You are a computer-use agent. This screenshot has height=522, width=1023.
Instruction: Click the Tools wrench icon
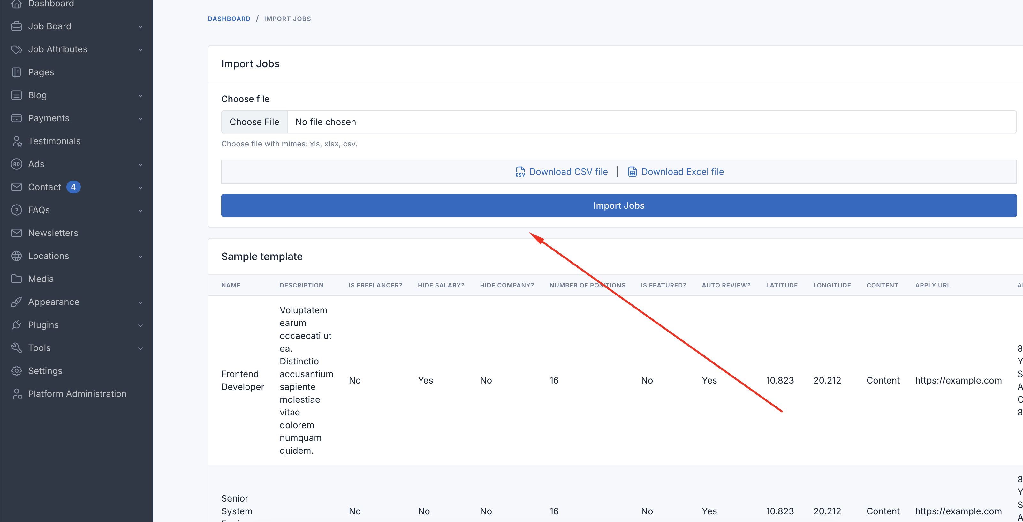(x=16, y=348)
